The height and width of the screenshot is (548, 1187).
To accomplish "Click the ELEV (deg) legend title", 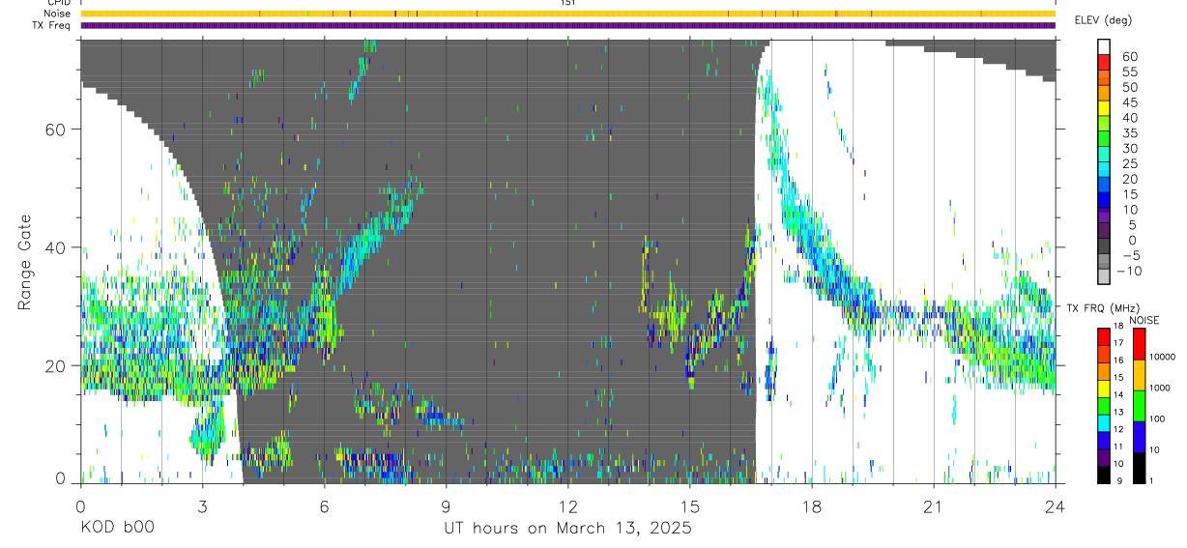I will click(1103, 20).
